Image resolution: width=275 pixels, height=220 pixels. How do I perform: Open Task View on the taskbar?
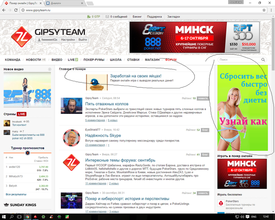point(19,217)
